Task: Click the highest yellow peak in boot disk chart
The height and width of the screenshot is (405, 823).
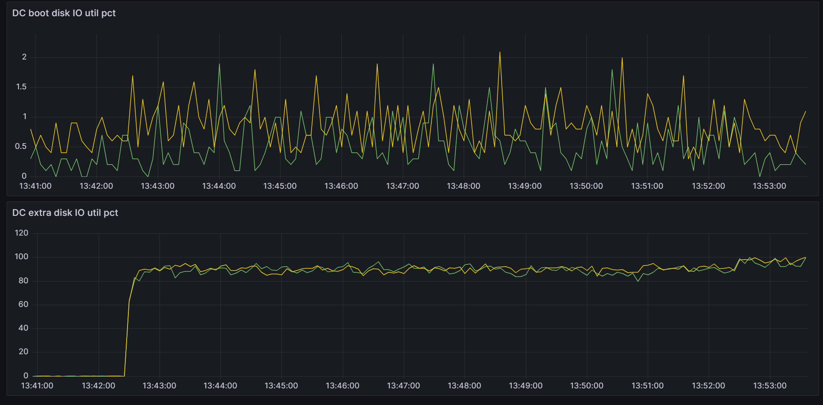Action: tap(500, 53)
